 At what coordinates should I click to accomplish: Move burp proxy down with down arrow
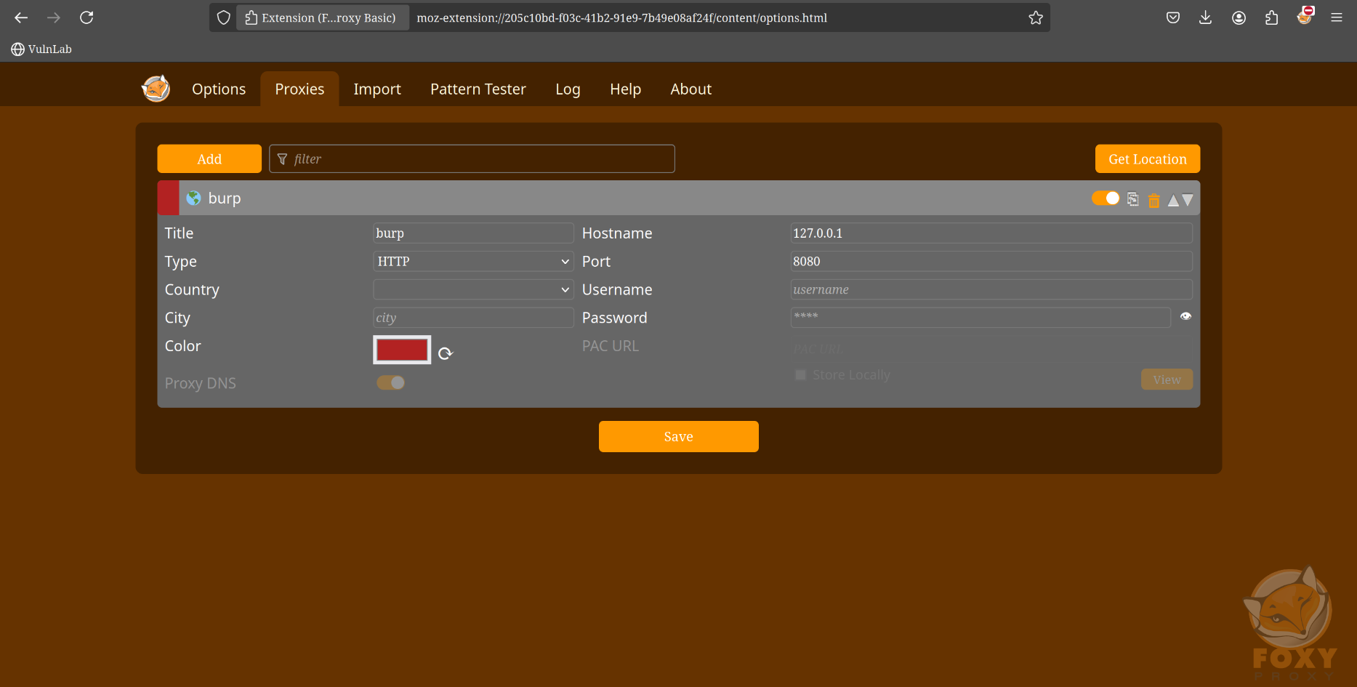point(1187,200)
